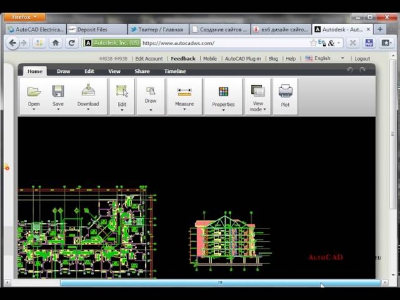The image size is (400, 300).
Task: Click the Edit Account link
Action: click(x=149, y=59)
